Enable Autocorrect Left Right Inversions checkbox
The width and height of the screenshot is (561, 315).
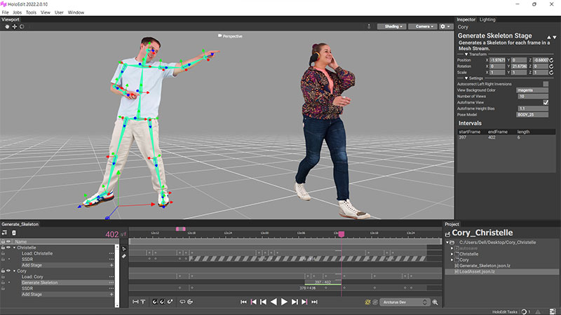coord(546,84)
